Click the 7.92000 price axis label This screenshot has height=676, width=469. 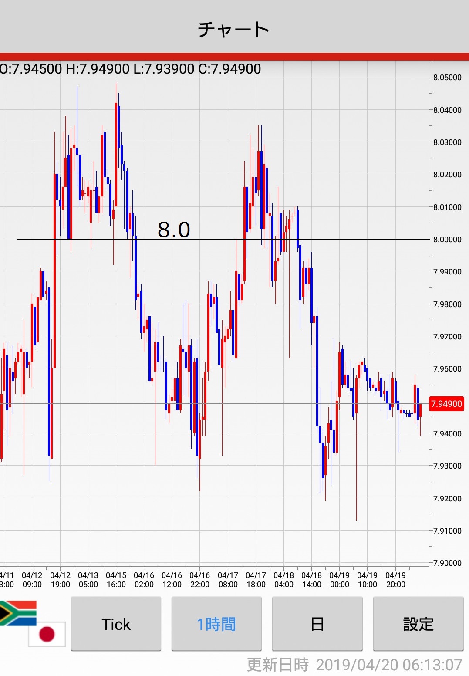[x=447, y=498]
